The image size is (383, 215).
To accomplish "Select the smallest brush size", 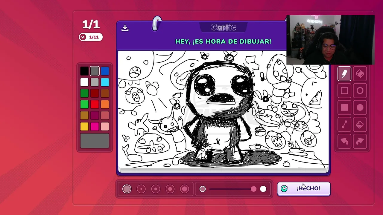I will (x=127, y=189).
